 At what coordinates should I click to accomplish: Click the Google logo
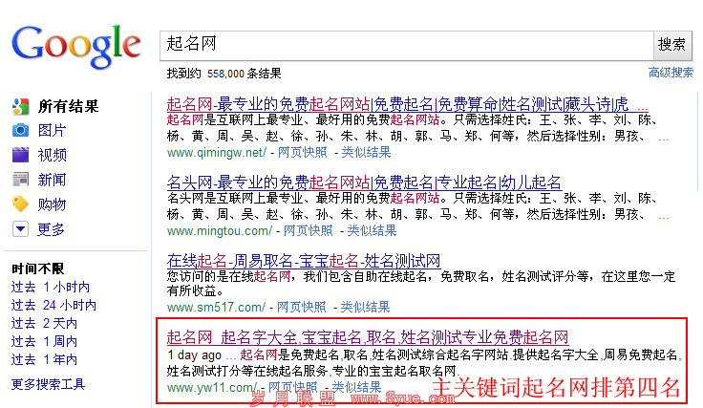[x=75, y=44]
